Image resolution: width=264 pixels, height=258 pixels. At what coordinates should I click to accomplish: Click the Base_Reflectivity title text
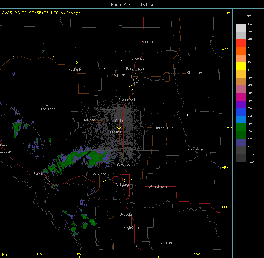(x=132, y=5)
